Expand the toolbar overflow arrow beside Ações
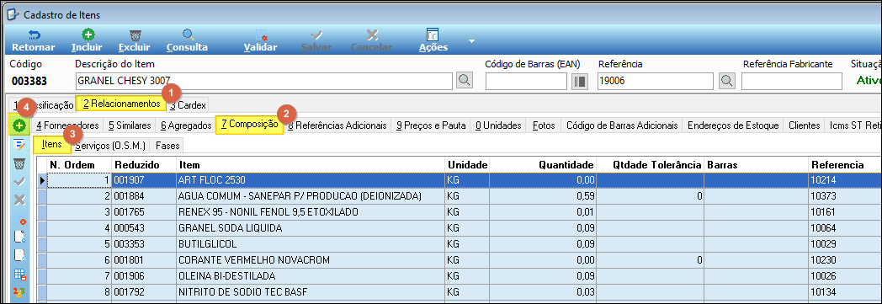This screenshot has width=882, height=304. [472, 41]
